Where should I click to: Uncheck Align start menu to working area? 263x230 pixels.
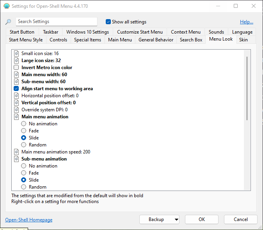tap(16, 89)
